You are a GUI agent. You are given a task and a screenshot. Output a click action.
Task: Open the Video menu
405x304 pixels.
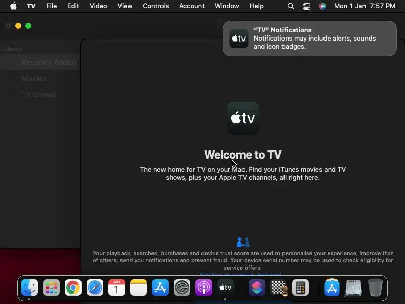pos(98,6)
